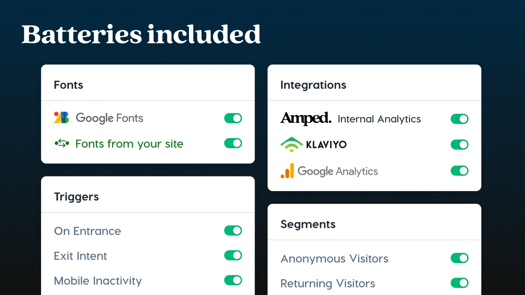Image resolution: width=525 pixels, height=295 pixels.
Task: Toggle the On Entrance trigger
Action: tap(233, 230)
